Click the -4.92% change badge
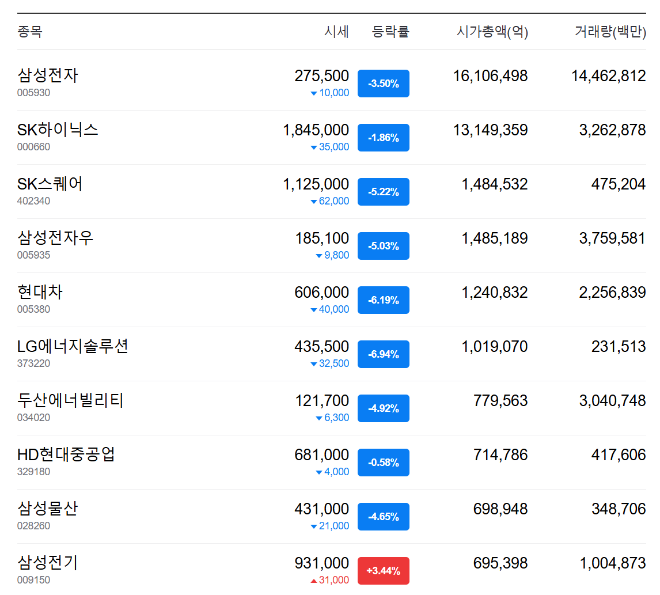Screen dimensions: 660x595 tap(384, 408)
